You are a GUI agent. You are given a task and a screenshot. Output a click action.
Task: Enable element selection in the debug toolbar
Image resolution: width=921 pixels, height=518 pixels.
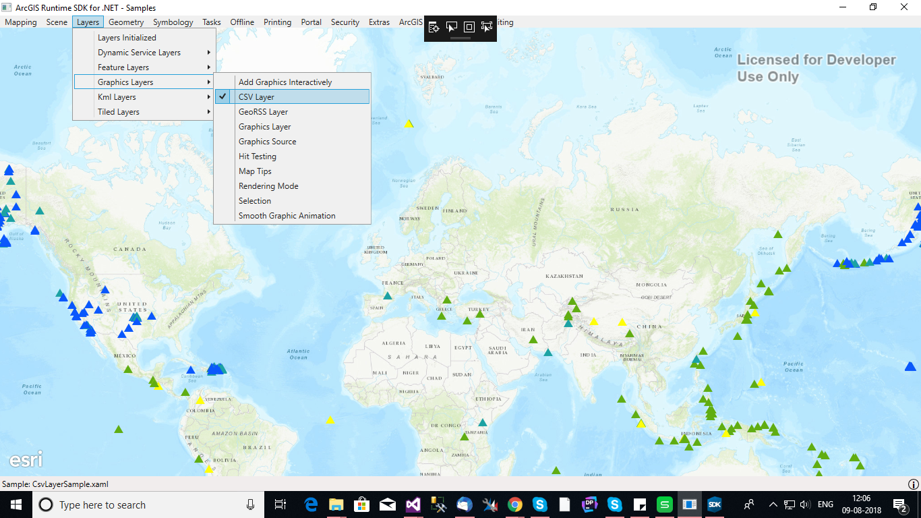point(452,27)
